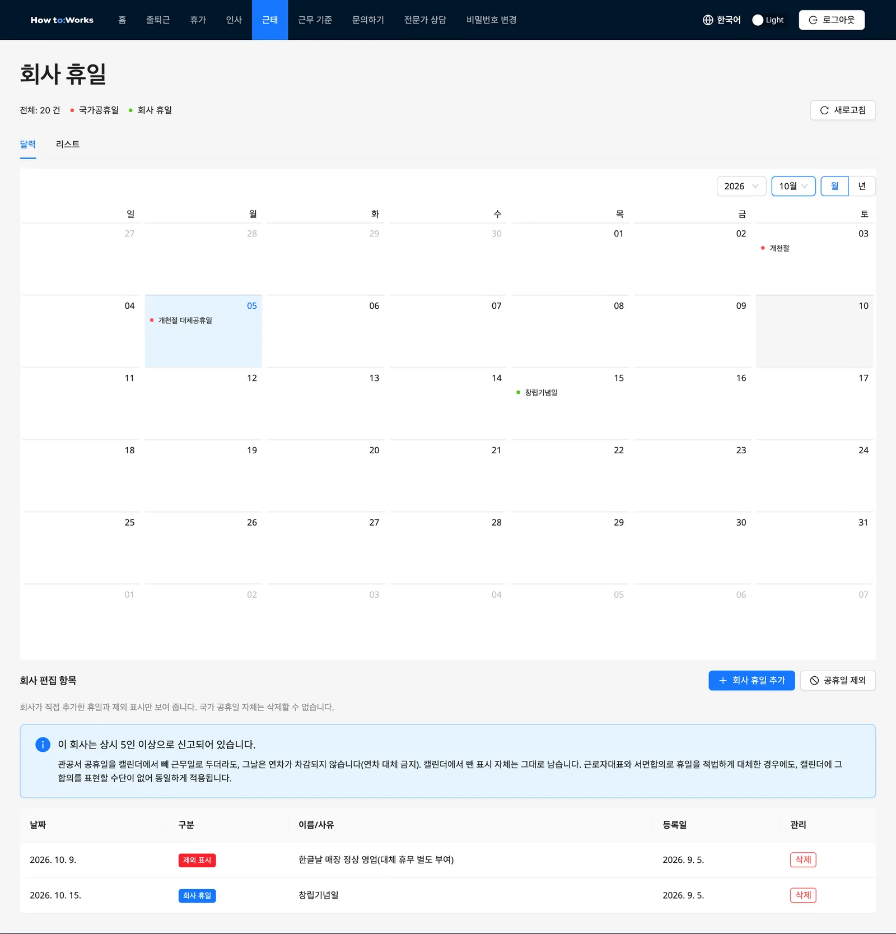Click the 제외 표시 tag
The image size is (896, 934).
click(x=197, y=861)
